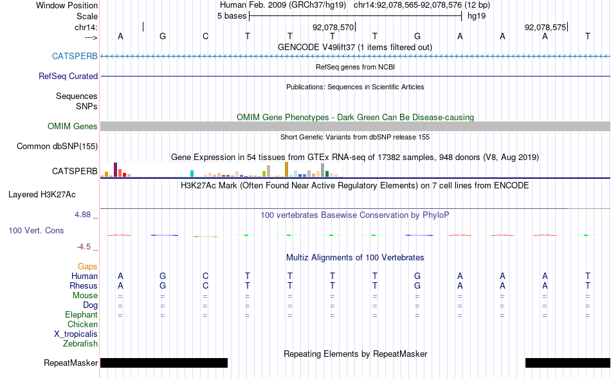Click the first blue PhyloP conservation mark
Image resolution: width=611 pixels, height=378 pixels.
pos(164,235)
